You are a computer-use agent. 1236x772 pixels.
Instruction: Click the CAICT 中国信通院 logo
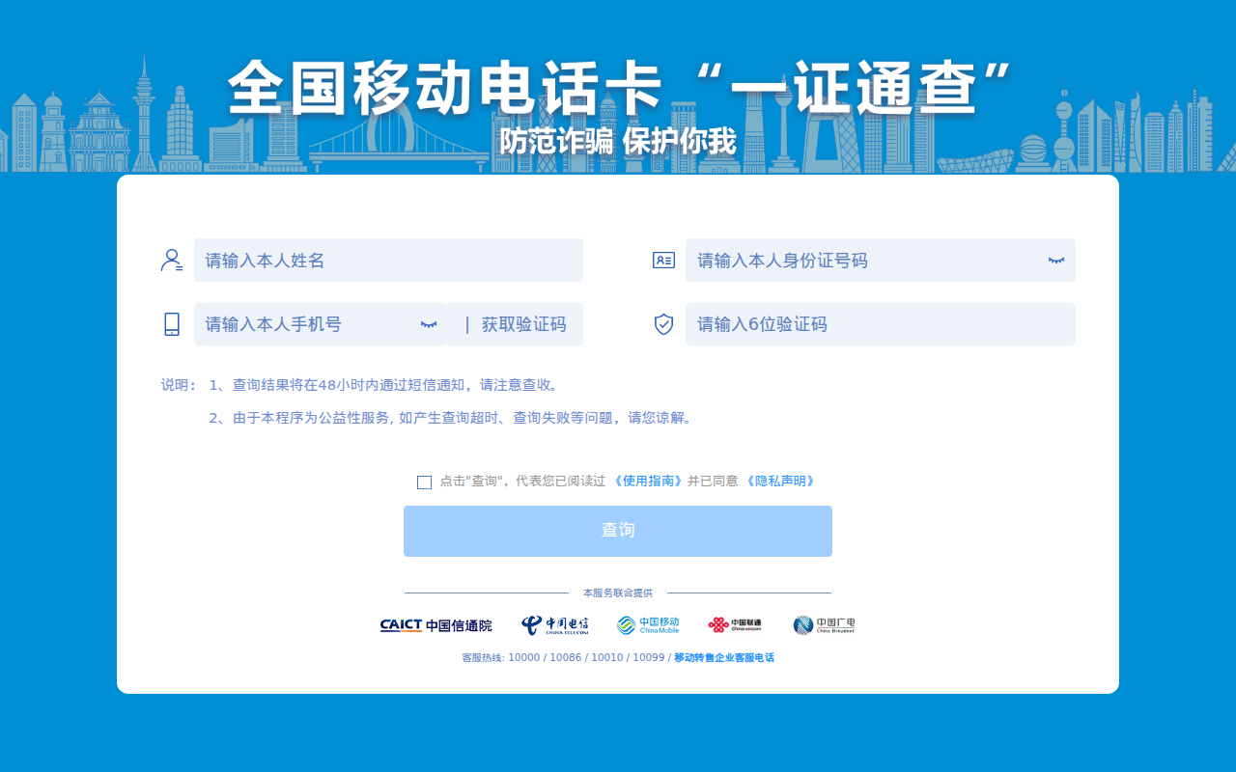pos(435,624)
